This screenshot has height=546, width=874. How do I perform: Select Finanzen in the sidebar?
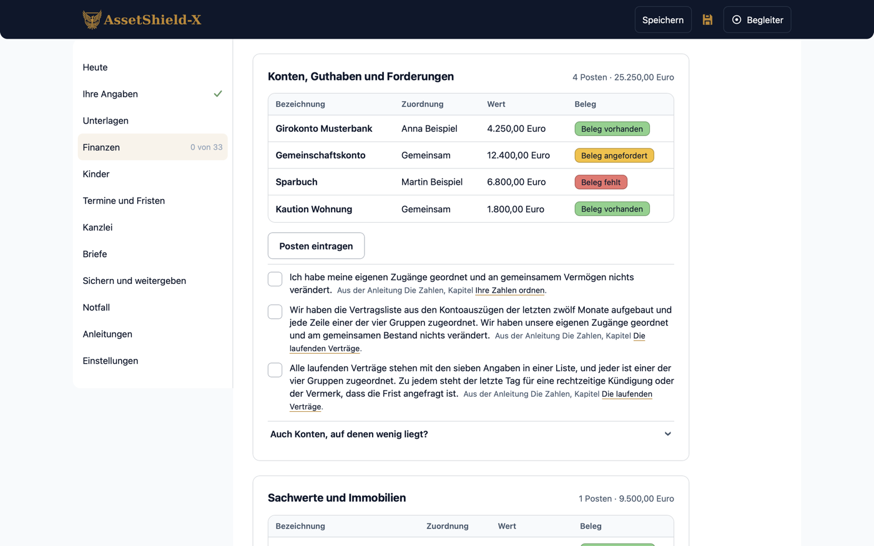click(152, 147)
